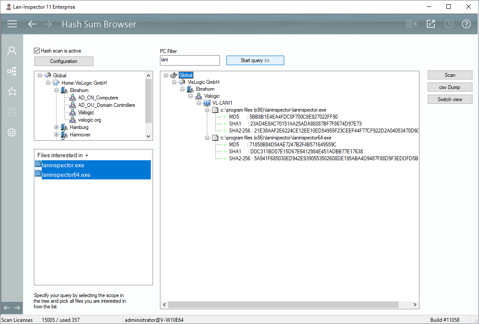Open the settings gear sidebar icon

click(12, 132)
